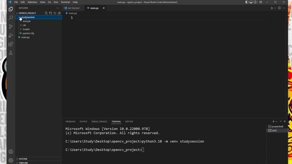This screenshot has height=164, width=292.
Task: Run the Python file with play icon
Action: tap(272, 8)
